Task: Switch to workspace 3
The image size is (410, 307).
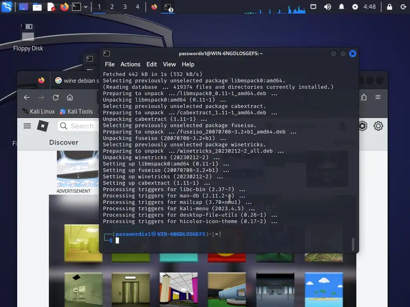Action: tap(125, 7)
